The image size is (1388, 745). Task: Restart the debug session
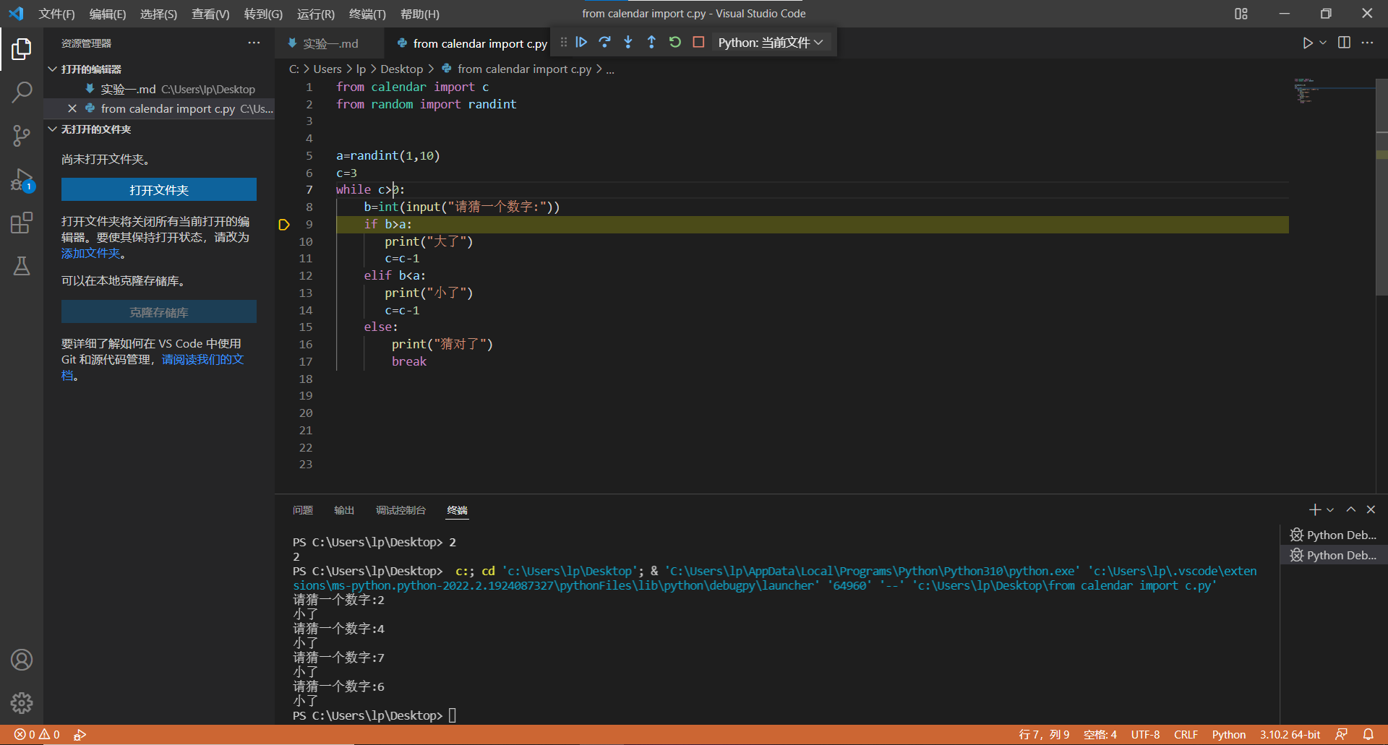click(674, 43)
